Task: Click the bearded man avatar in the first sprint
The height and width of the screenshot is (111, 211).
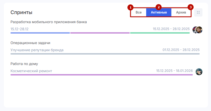Action: pyautogui.click(x=199, y=30)
